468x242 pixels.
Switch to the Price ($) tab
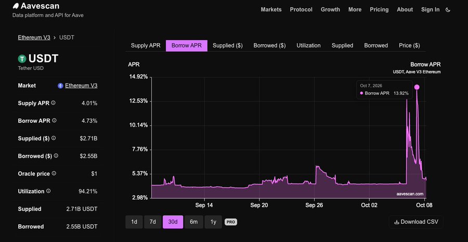[409, 45]
